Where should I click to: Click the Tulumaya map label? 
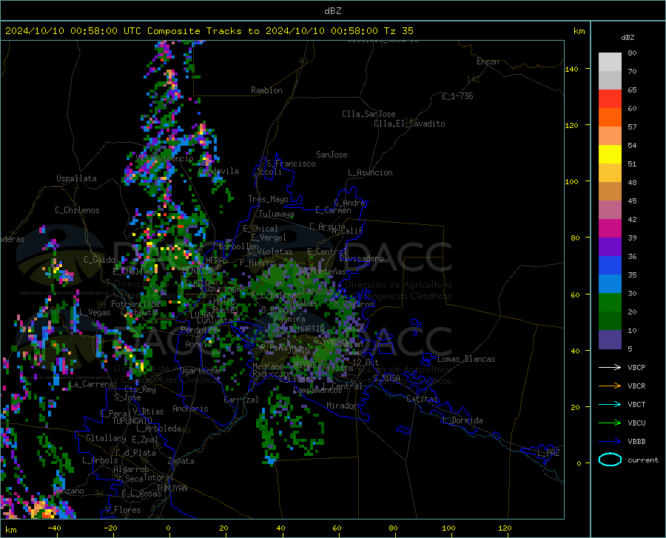tap(276, 214)
